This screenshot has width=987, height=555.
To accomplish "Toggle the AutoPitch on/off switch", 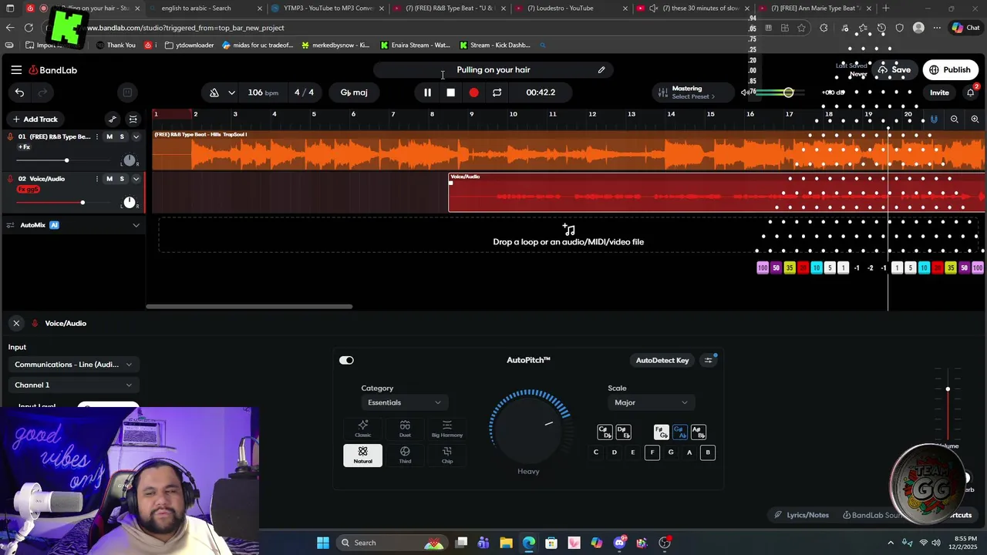I will [x=346, y=360].
